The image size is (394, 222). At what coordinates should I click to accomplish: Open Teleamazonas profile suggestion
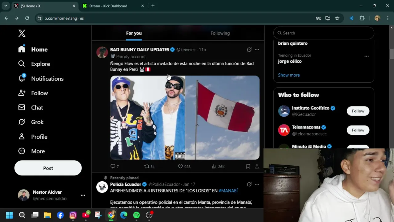point(306,127)
